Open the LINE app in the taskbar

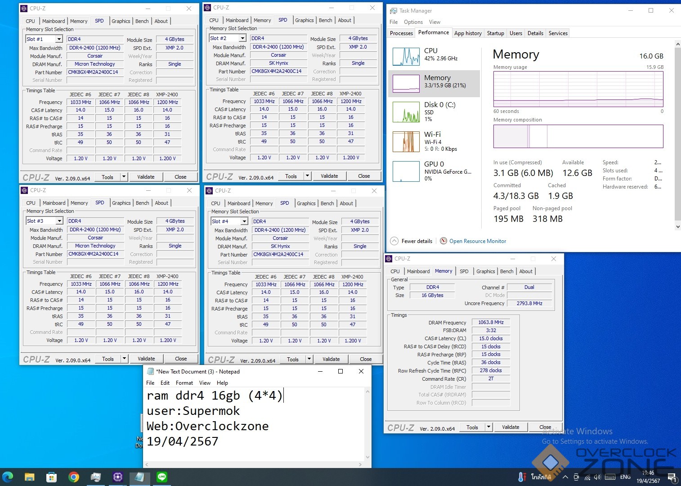tap(162, 477)
